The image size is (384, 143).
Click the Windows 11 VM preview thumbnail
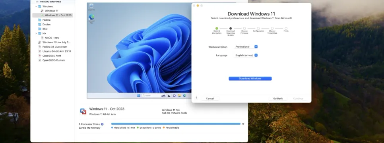click(x=139, y=50)
